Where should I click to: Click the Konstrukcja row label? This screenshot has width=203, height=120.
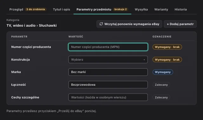click(20, 60)
